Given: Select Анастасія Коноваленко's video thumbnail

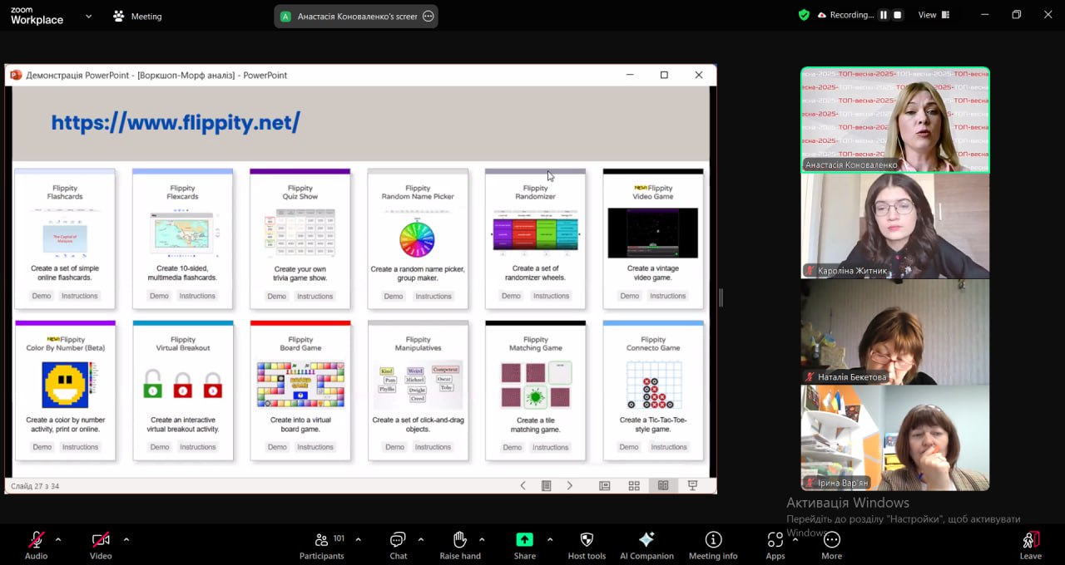Looking at the screenshot, I should 894,120.
